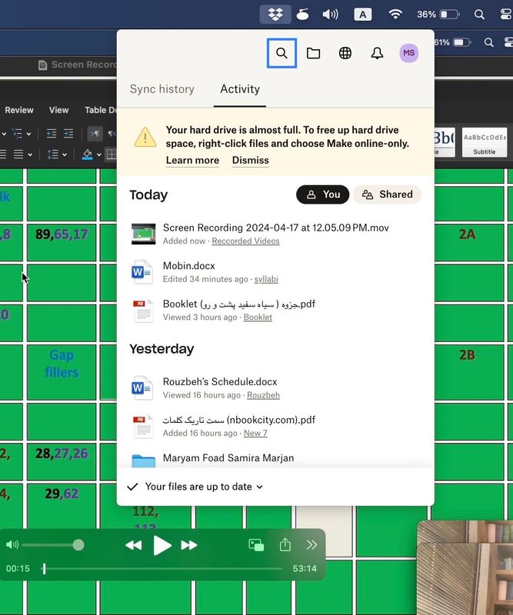Click the Dropbox icon in menu bar
This screenshot has width=513, height=615.
click(x=275, y=14)
